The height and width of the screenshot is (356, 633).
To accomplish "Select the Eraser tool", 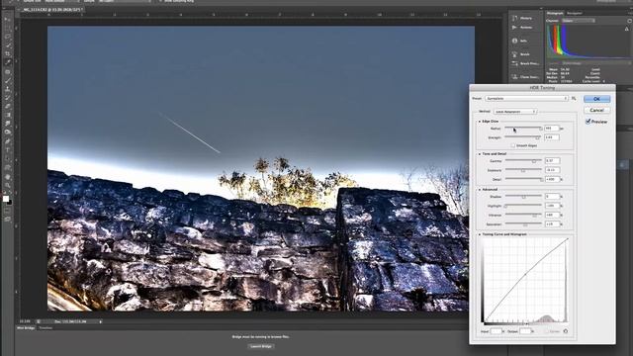I will tap(7, 106).
